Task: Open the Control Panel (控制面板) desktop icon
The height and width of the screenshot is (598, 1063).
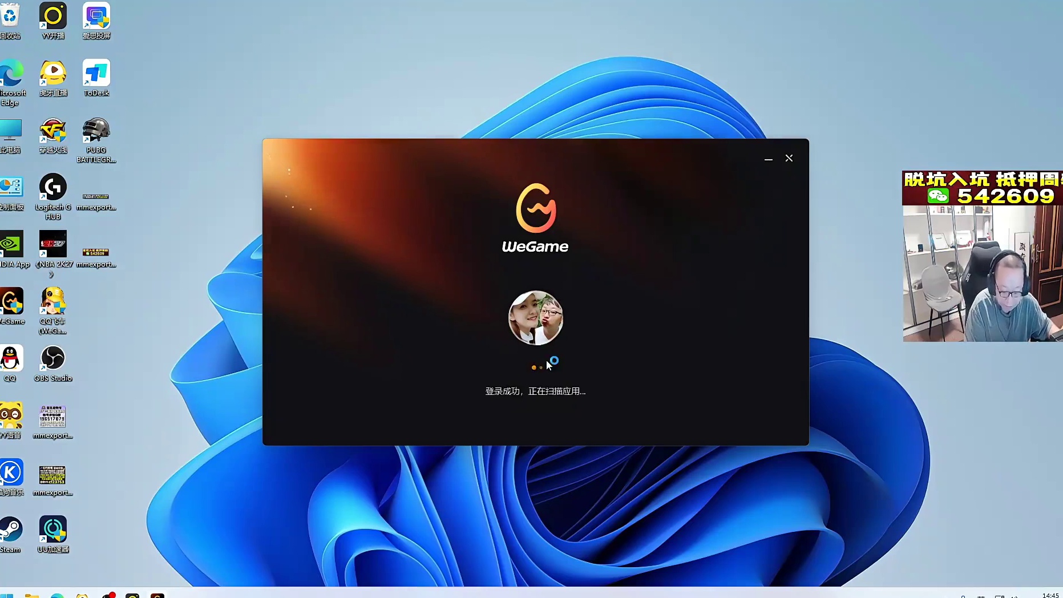Action: (11, 193)
